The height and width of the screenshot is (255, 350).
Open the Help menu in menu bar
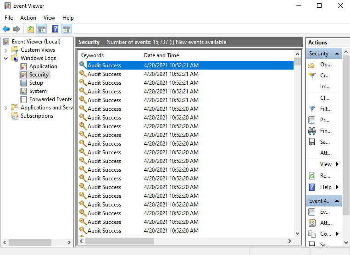click(68, 18)
